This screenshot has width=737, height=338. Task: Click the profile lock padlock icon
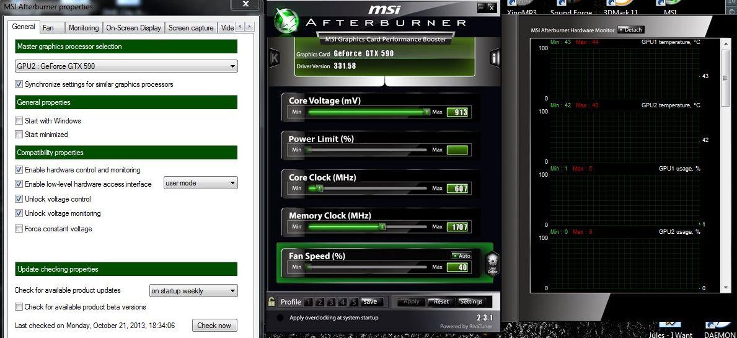pos(271,301)
